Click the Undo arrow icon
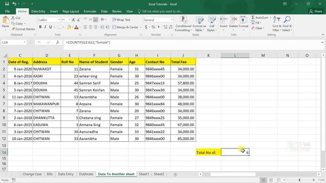This screenshot has width=326, height=183. pos(14,4)
